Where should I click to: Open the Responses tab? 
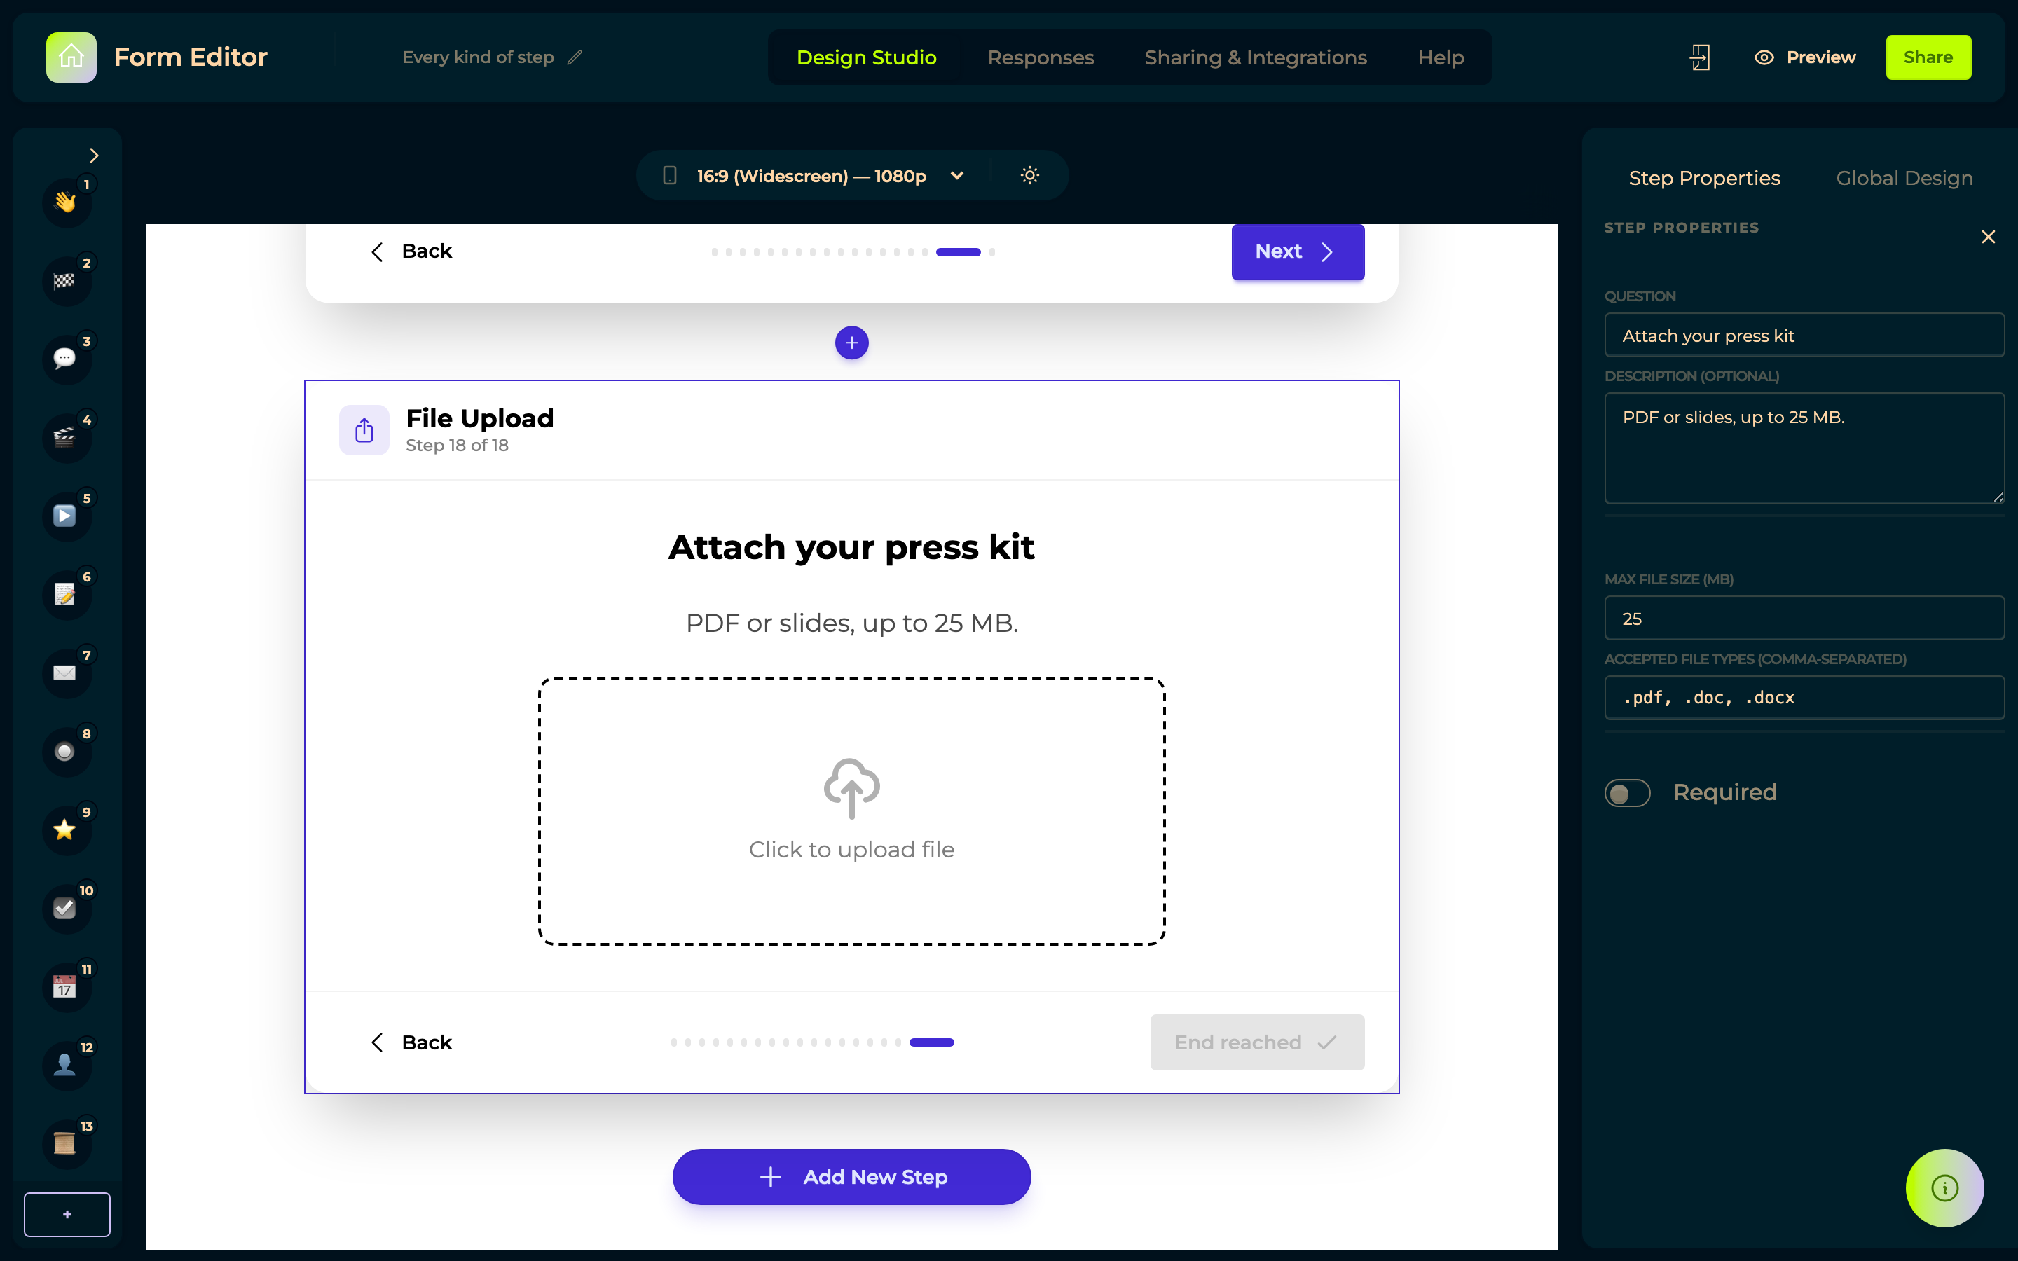click(x=1041, y=57)
